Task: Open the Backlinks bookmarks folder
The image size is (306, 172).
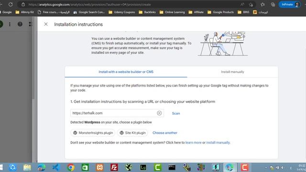Action: point(147,12)
